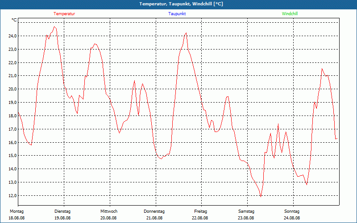
Task: Select the 13,0 y-axis value
Action: tap(12, 182)
